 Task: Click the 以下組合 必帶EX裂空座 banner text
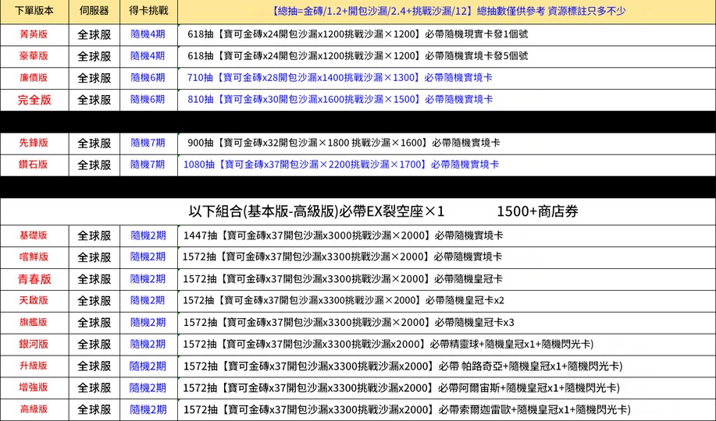[316, 211]
